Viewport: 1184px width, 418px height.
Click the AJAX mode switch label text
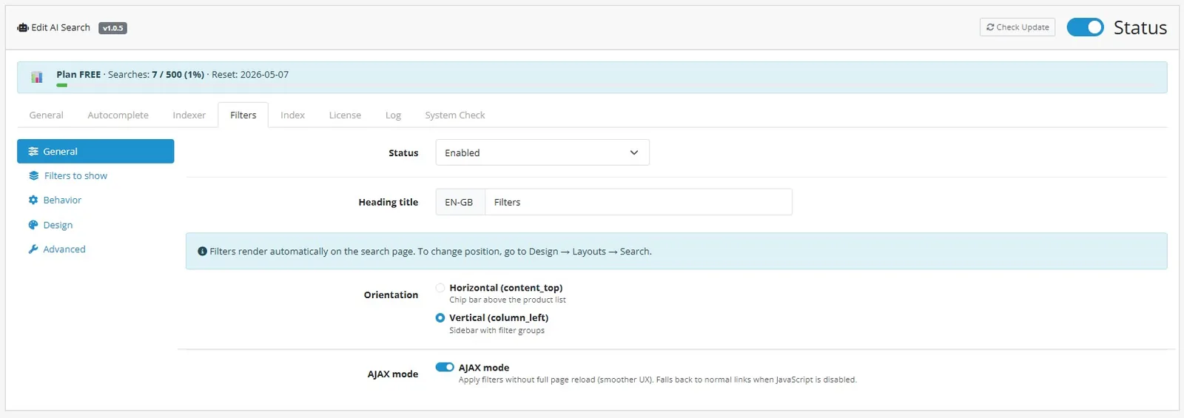coord(484,368)
